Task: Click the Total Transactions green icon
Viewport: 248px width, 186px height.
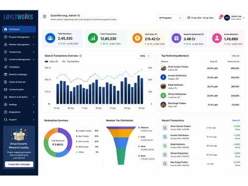Action: coord(93,38)
